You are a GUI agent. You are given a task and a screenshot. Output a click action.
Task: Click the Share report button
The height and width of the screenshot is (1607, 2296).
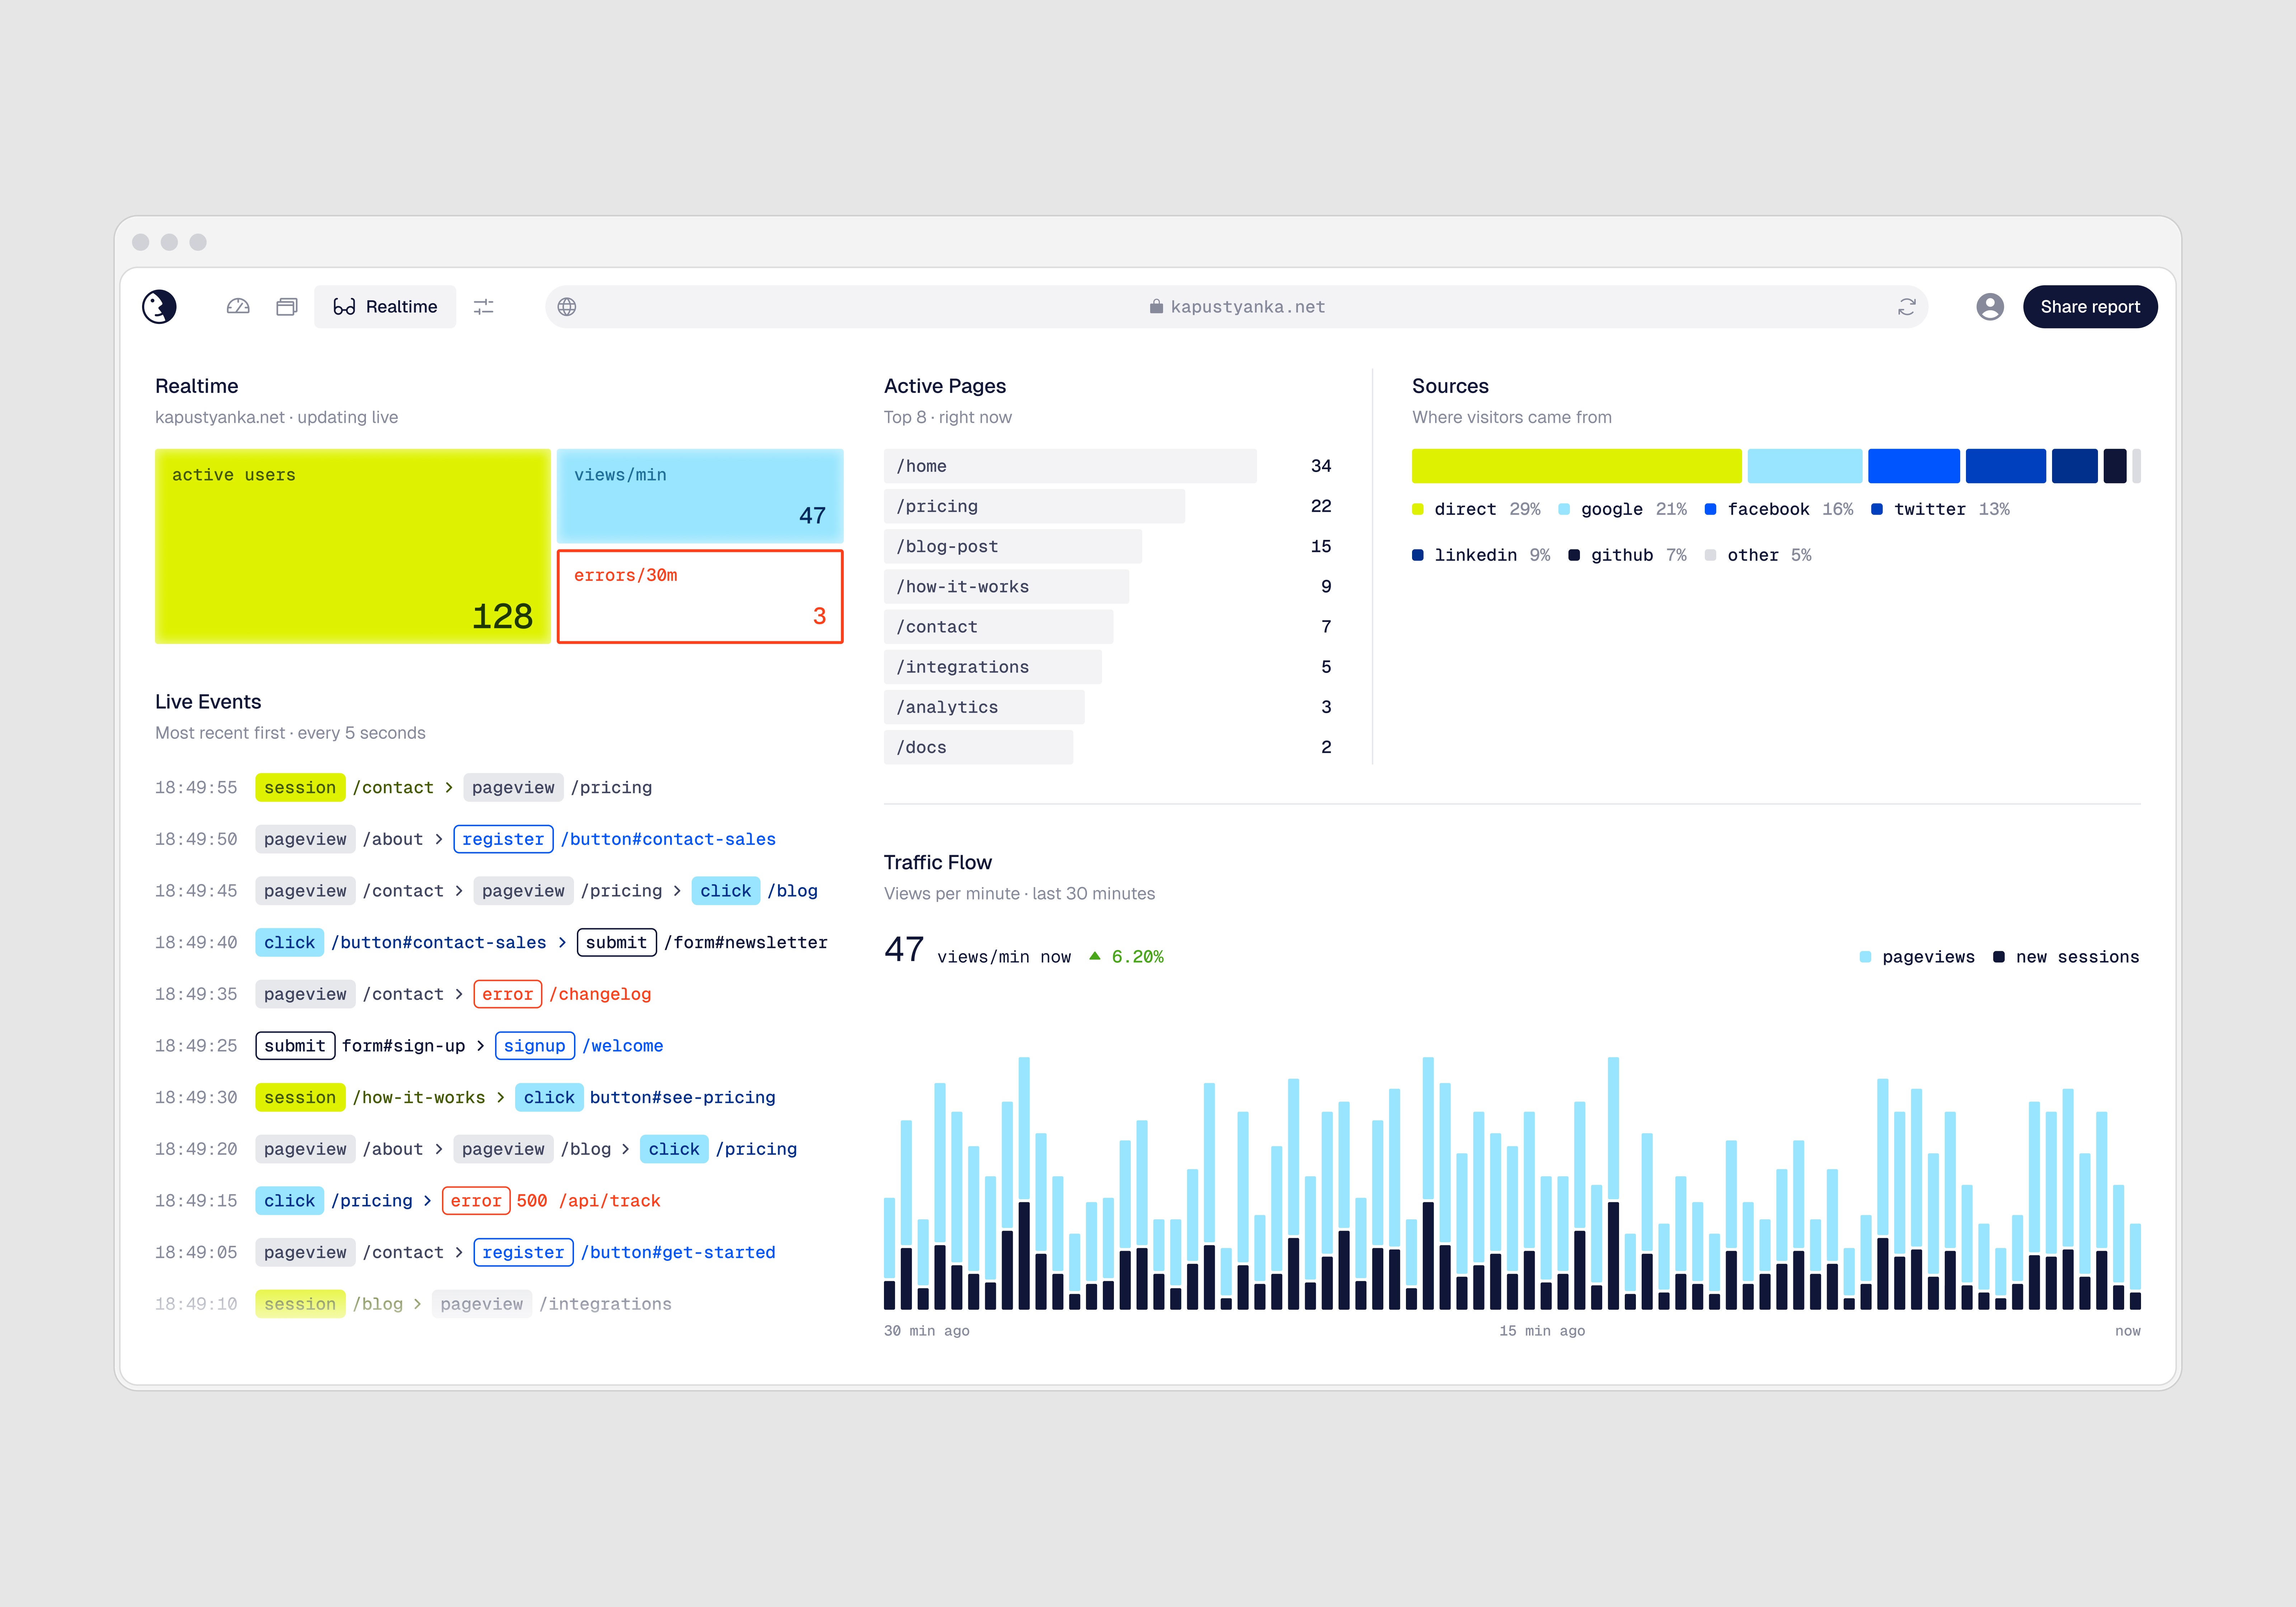click(2090, 307)
